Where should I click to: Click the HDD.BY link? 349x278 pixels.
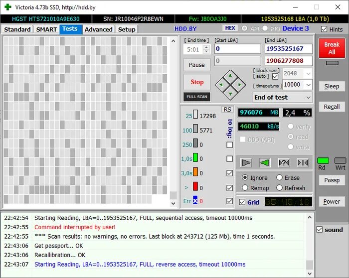tap(185, 29)
